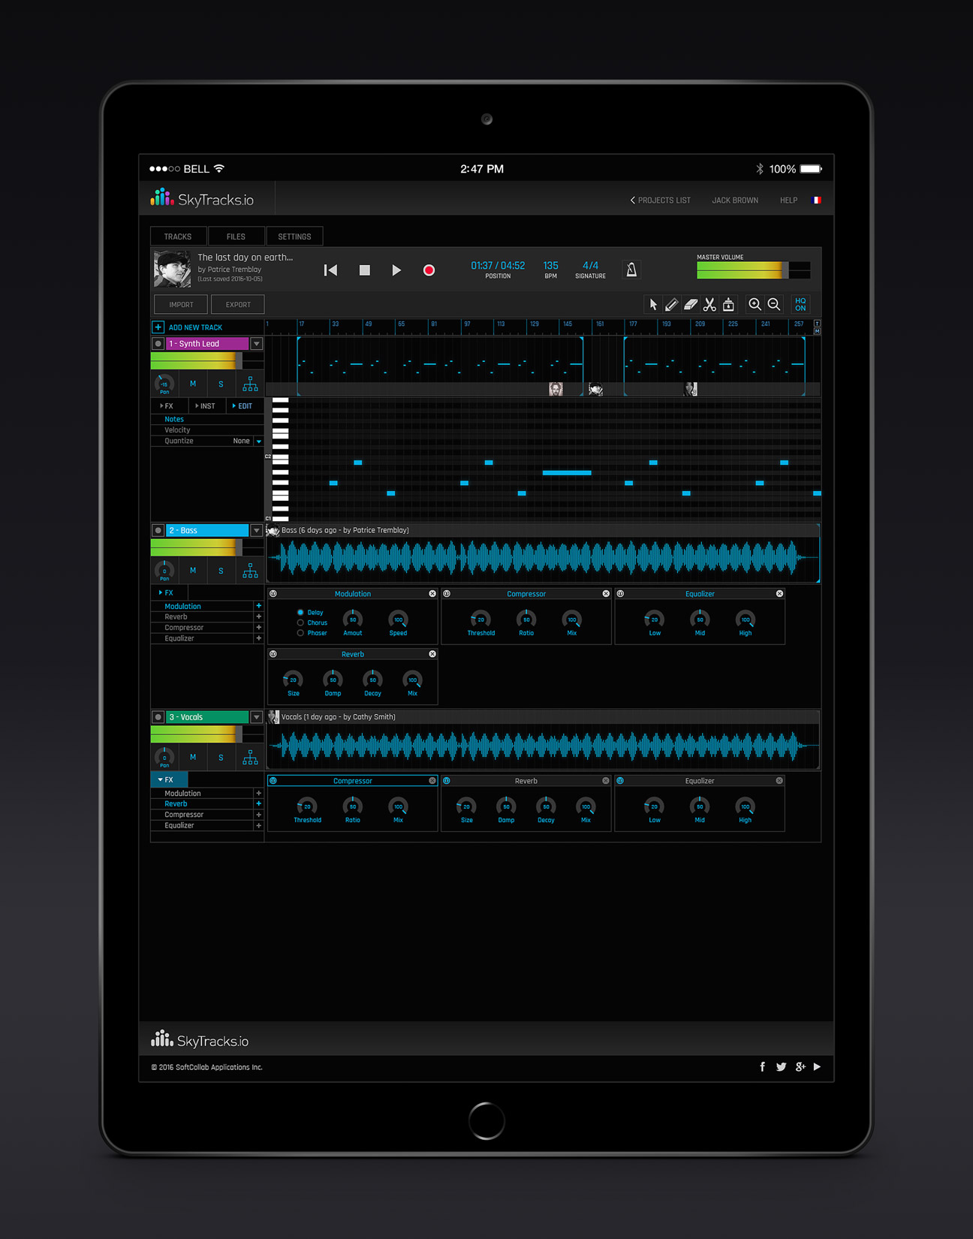Viewport: 973px width, 1239px height.
Task: Skip back to the song start
Action: pos(330,270)
